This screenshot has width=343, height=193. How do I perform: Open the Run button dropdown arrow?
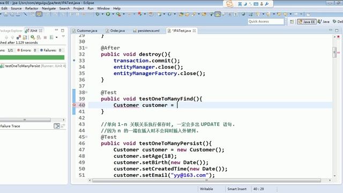[x=113, y=14]
